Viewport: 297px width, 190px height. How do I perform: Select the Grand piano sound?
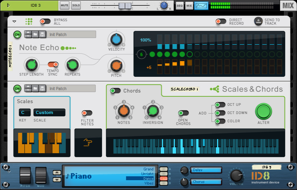pos(148,169)
